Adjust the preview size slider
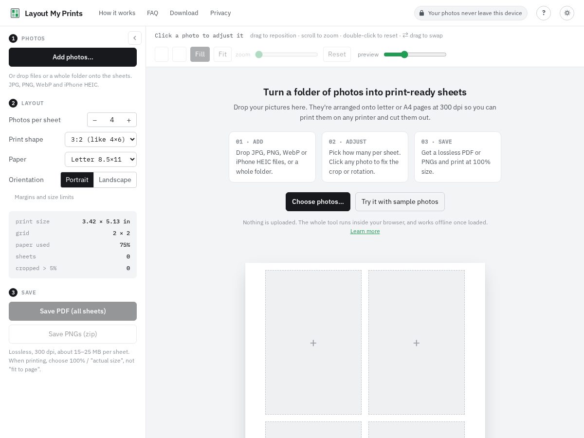This screenshot has height=438, width=584. pos(415,55)
